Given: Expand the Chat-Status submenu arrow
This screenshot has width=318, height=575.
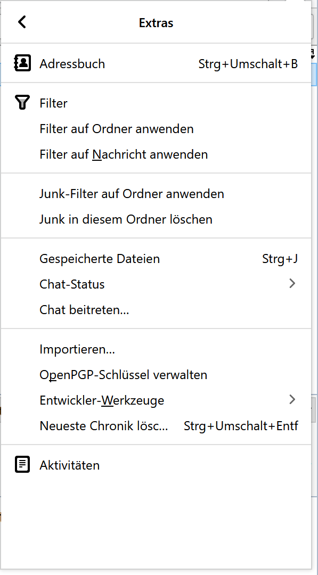Looking at the screenshot, I should [x=292, y=283].
